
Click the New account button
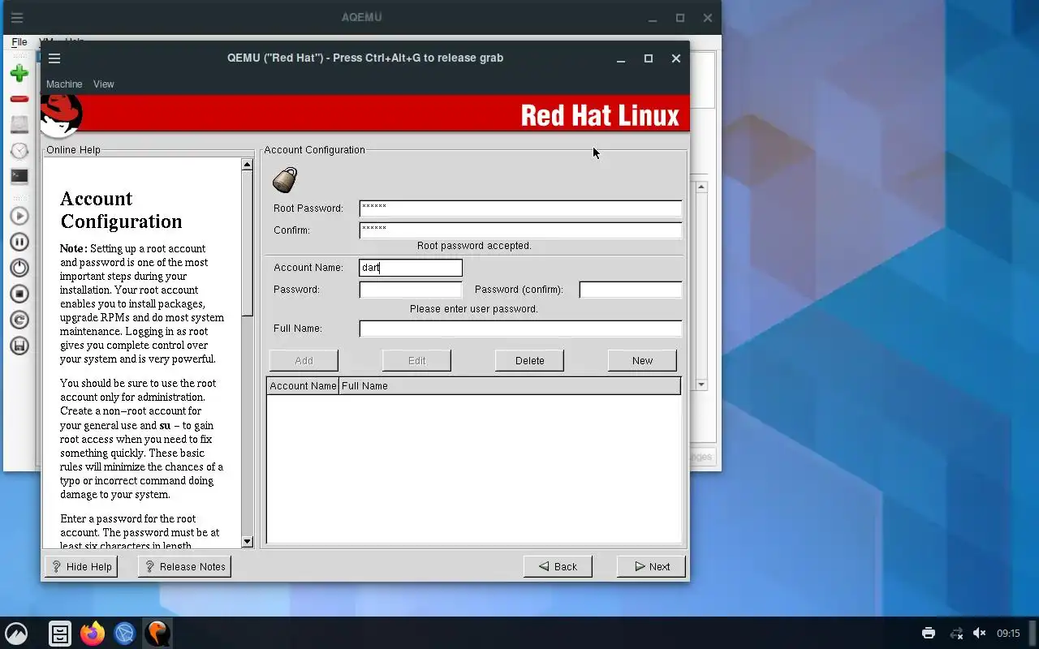coord(642,361)
